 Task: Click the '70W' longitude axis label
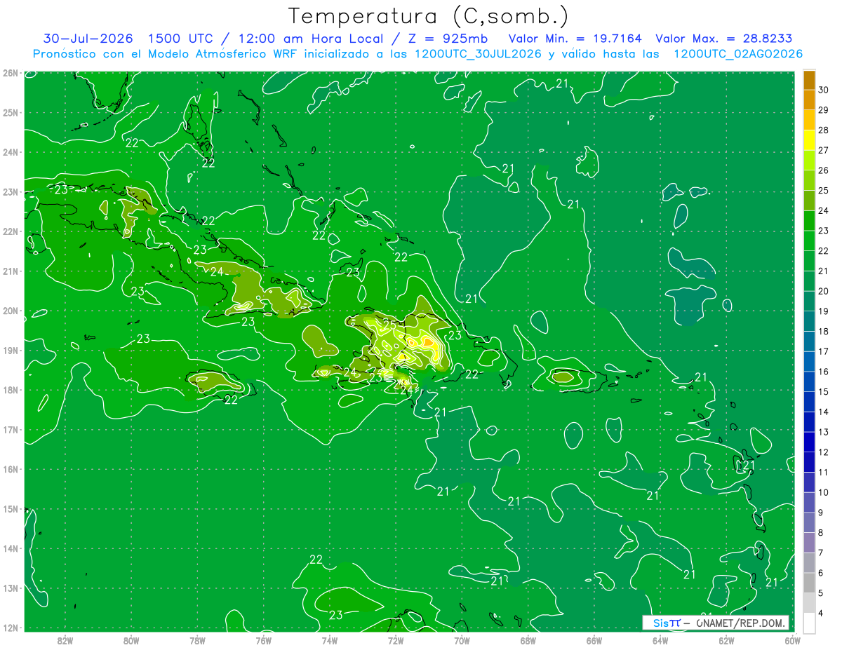(462, 640)
